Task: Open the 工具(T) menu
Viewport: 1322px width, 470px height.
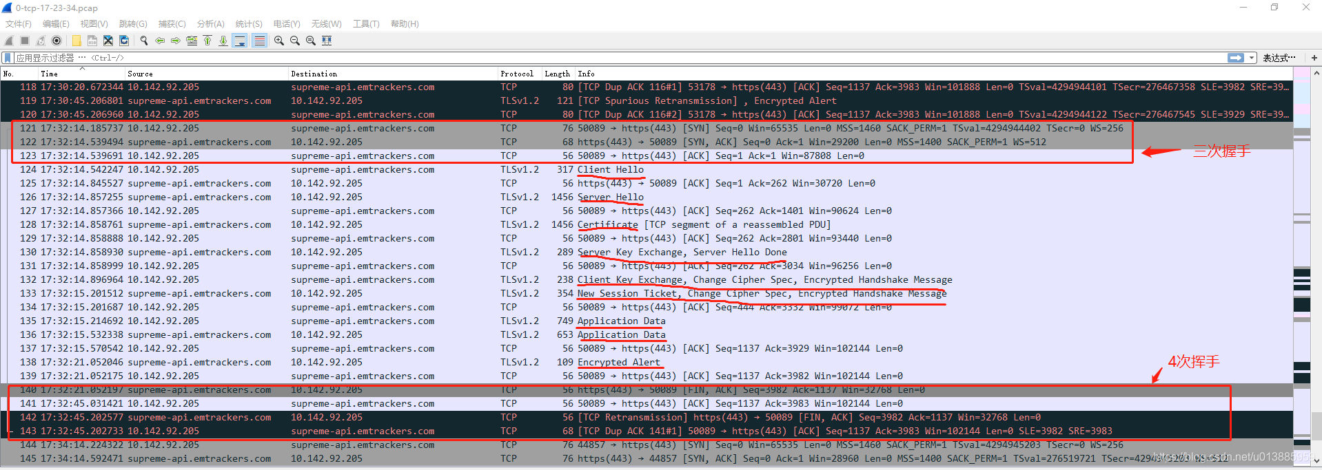Action: (x=366, y=24)
